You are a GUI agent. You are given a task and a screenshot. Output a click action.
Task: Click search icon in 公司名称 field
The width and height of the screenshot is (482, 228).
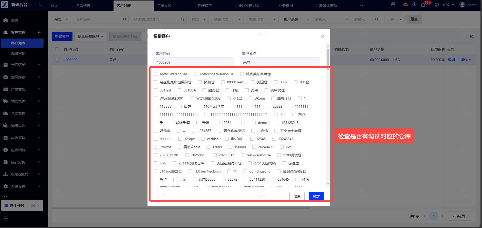point(124,19)
